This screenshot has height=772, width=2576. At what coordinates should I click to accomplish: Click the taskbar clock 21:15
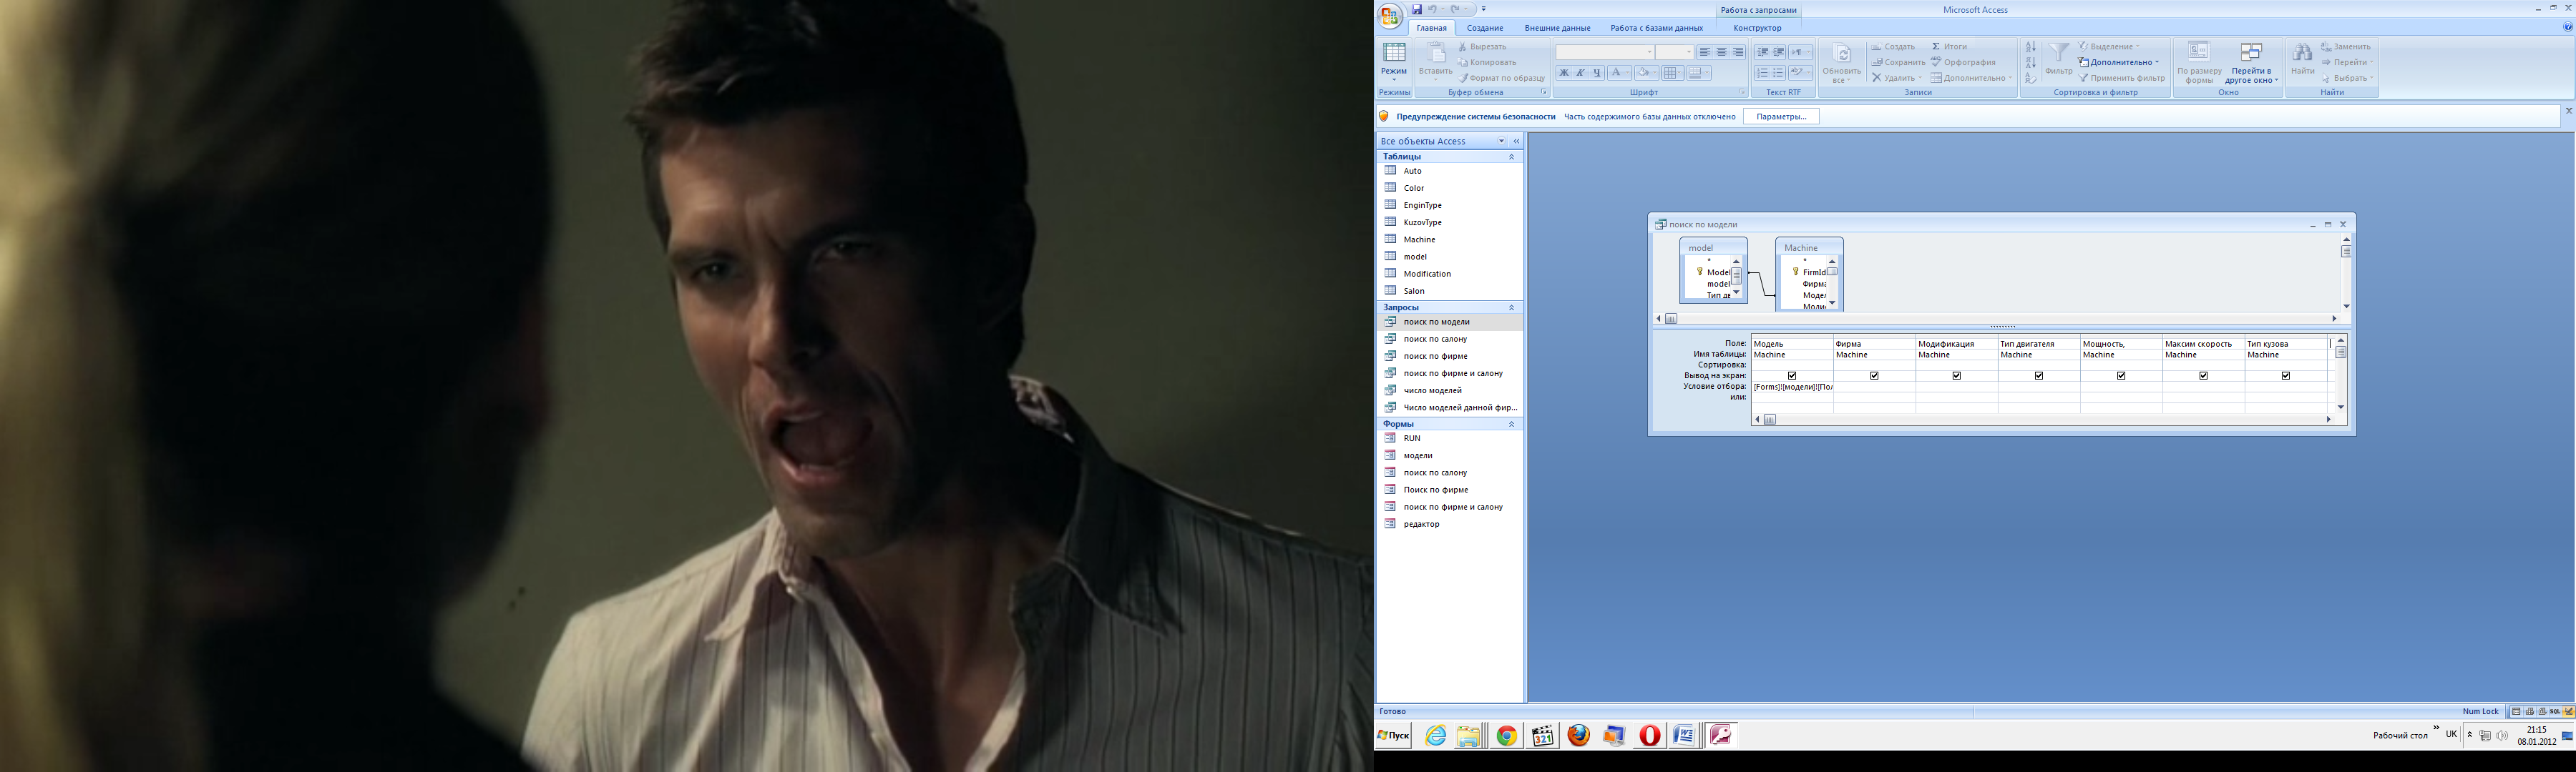[x=2536, y=730]
